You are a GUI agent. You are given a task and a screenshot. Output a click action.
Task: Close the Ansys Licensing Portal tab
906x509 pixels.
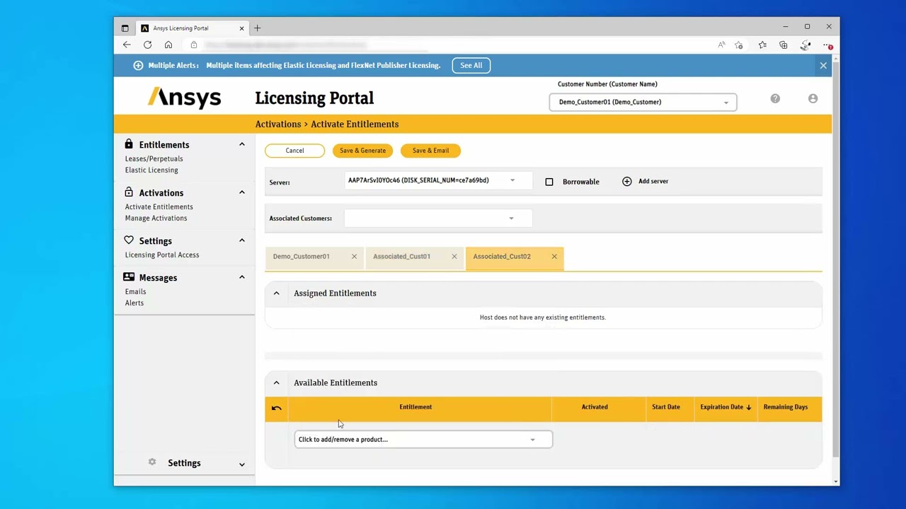click(x=241, y=28)
